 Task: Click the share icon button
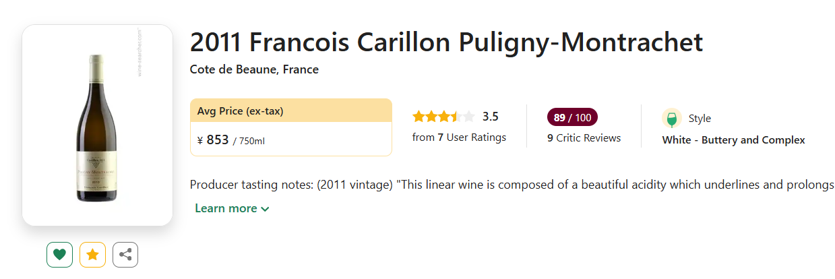click(x=125, y=255)
